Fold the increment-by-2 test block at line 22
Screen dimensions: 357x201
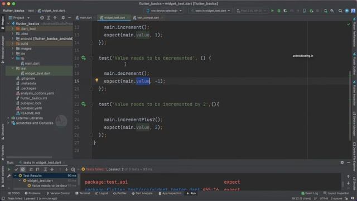click(91, 104)
